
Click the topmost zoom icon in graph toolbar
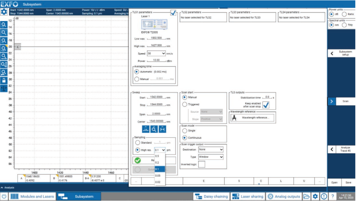click(4, 25)
